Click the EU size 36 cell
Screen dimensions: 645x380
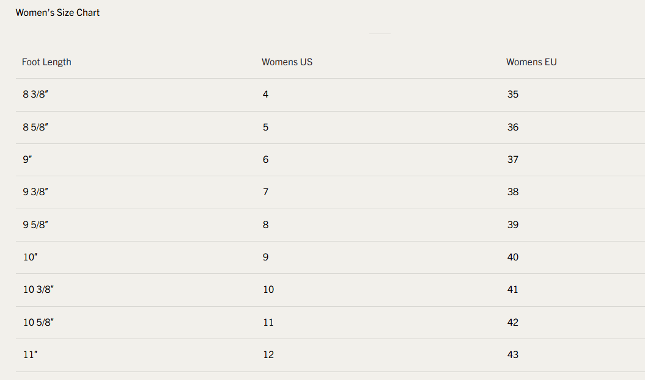pos(513,127)
